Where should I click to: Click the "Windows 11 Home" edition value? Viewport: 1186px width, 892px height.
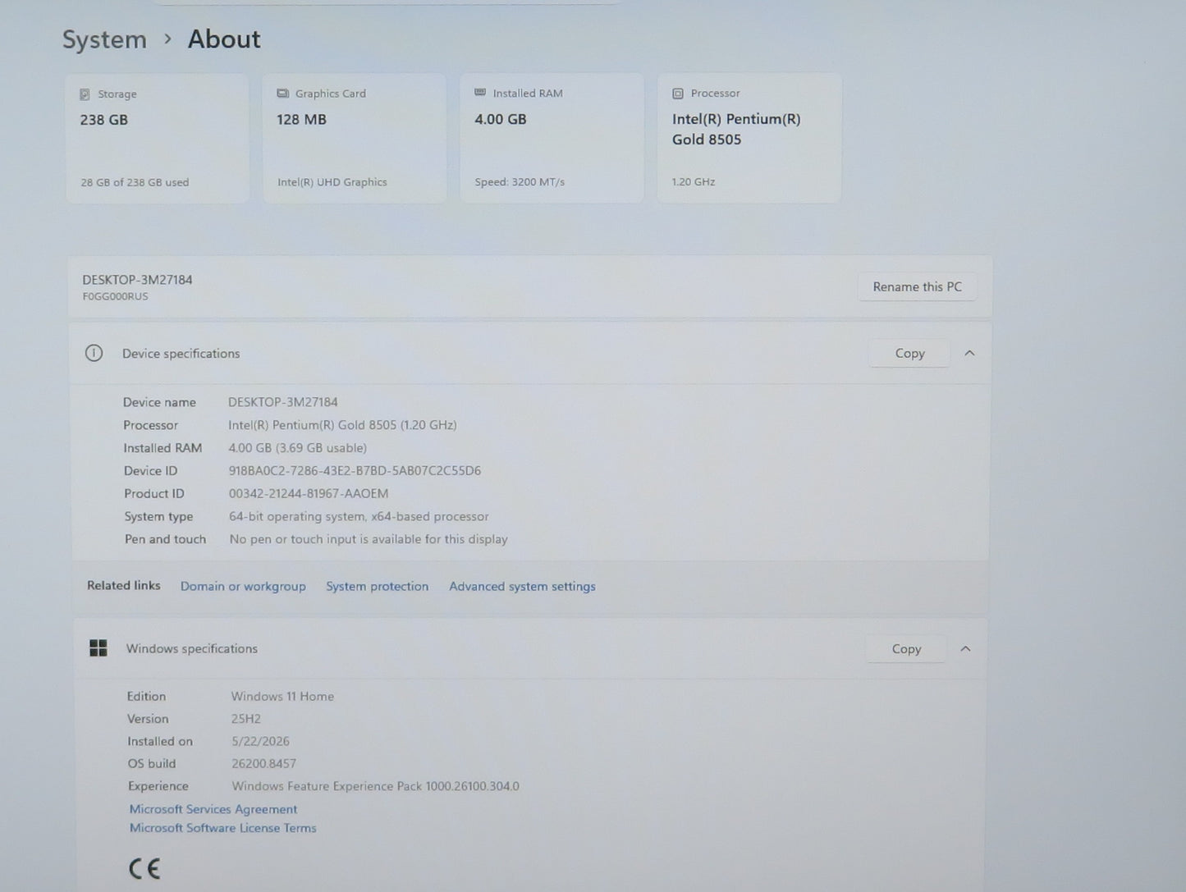(x=282, y=696)
